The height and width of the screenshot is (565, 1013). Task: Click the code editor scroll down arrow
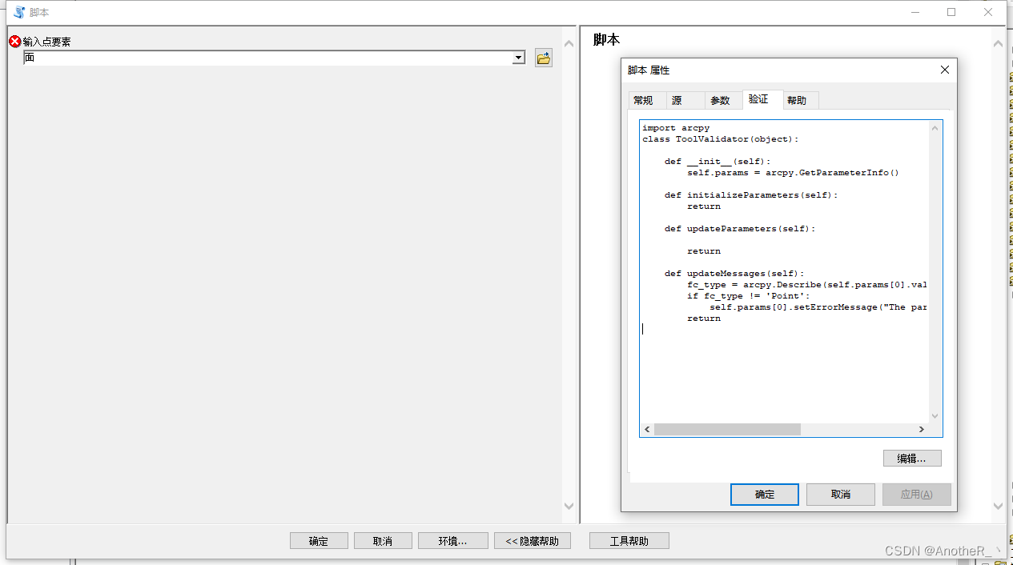(x=935, y=416)
